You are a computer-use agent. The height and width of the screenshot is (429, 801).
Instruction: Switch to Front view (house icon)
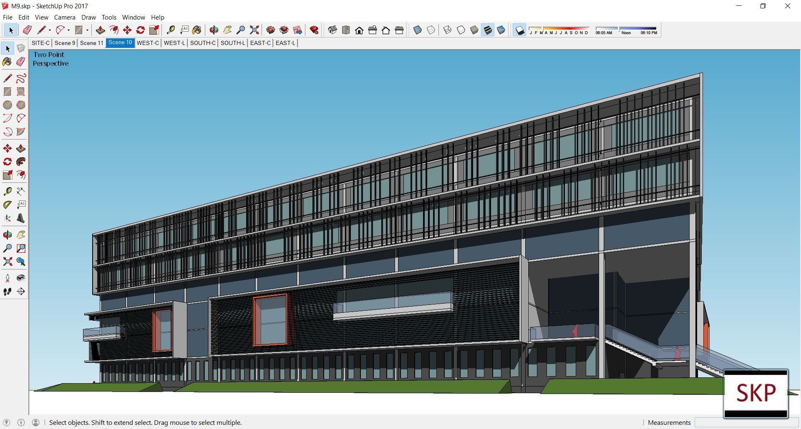(359, 30)
